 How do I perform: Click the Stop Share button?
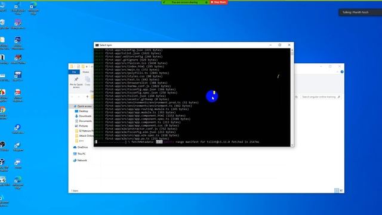tap(219, 2)
